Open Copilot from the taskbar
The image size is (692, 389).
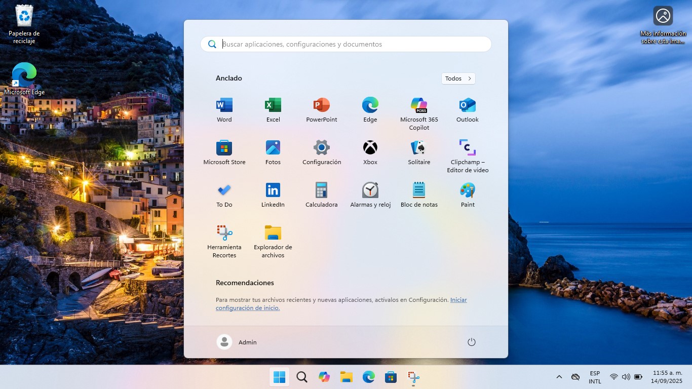[324, 377]
